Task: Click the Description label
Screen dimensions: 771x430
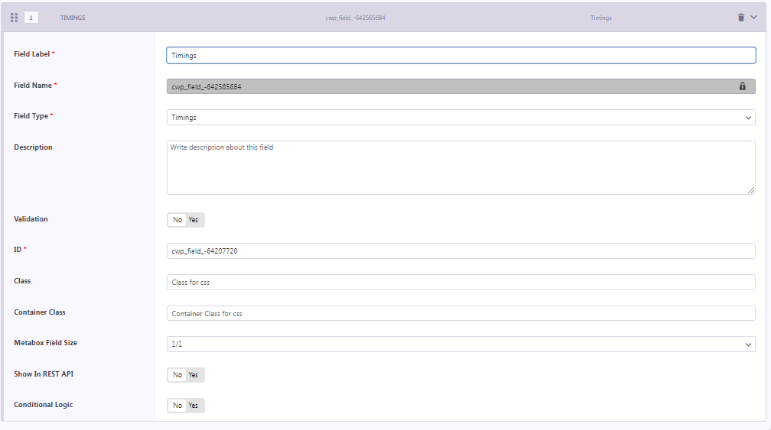Action: pos(33,147)
